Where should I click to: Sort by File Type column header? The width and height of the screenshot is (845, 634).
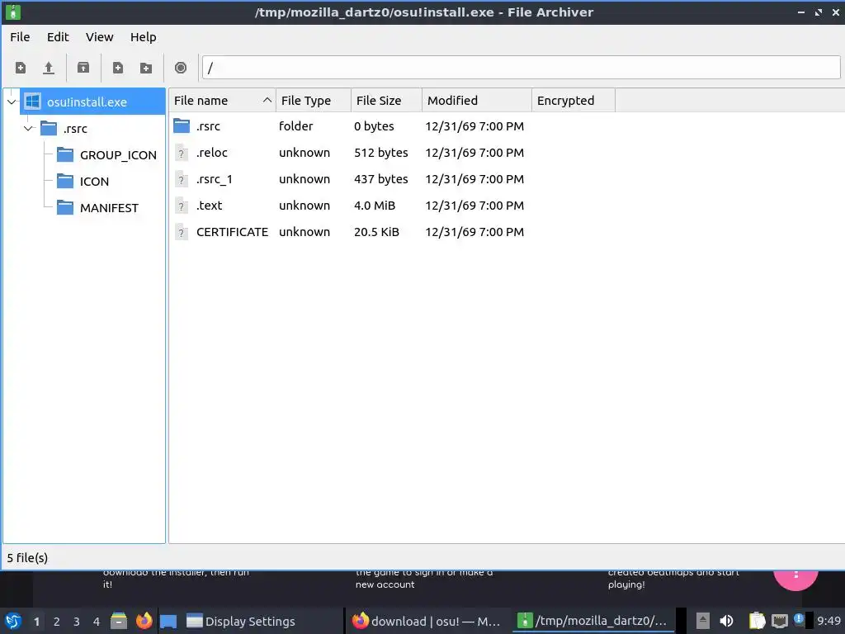point(314,101)
